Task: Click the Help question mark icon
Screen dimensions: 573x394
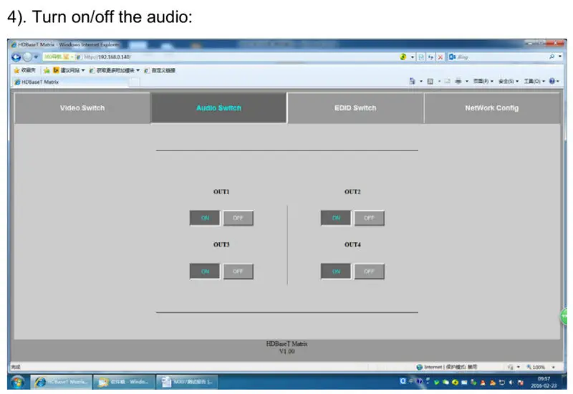Action: 552,81
